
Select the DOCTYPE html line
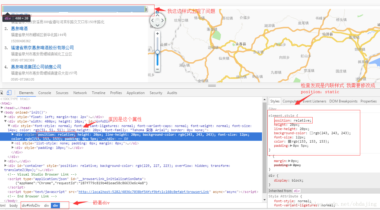pos(15,99)
